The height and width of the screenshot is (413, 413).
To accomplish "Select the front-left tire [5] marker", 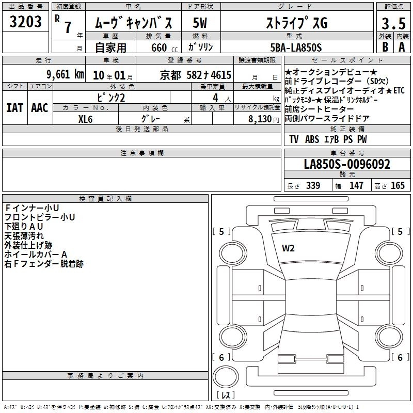I will [221, 231].
